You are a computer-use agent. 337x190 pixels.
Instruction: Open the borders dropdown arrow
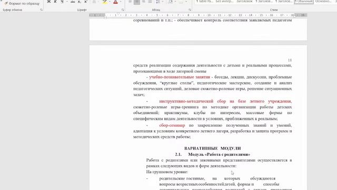click(186, 2)
